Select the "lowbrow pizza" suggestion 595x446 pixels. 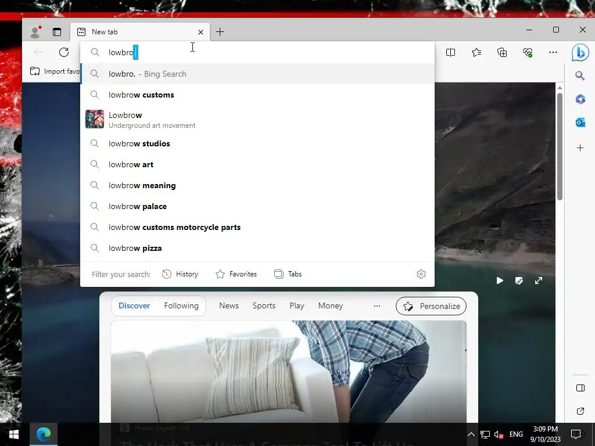point(257,248)
